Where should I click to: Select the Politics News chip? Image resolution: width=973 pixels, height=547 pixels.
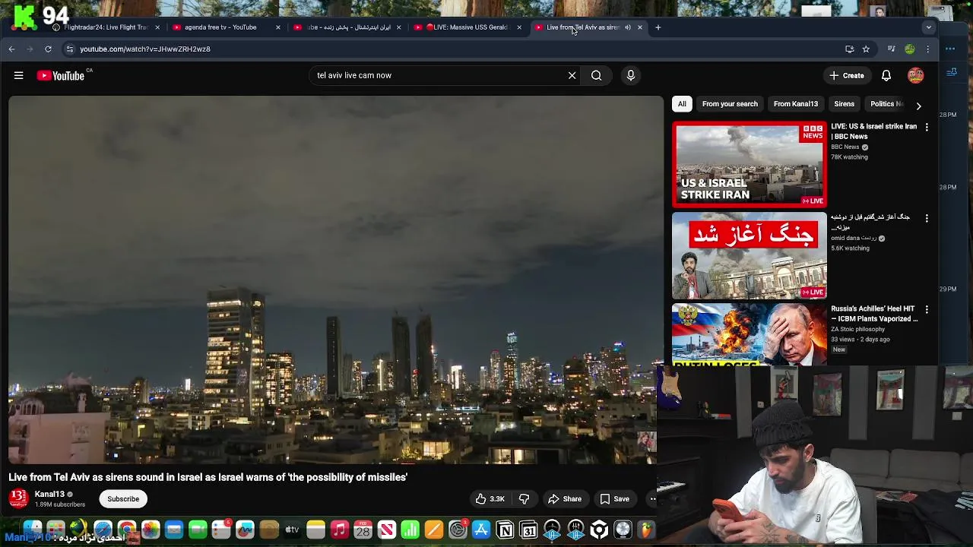pyautogui.click(x=886, y=104)
